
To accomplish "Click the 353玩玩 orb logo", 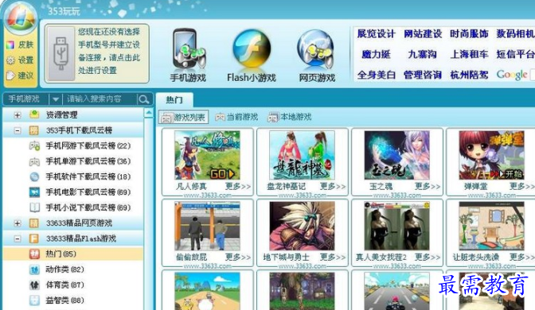I will coord(21,18).
